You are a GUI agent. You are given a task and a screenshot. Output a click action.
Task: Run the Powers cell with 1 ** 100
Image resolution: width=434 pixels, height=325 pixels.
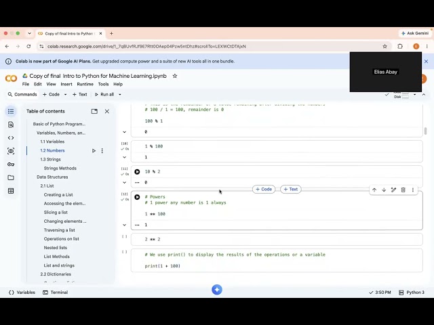[x=137, y=197]
